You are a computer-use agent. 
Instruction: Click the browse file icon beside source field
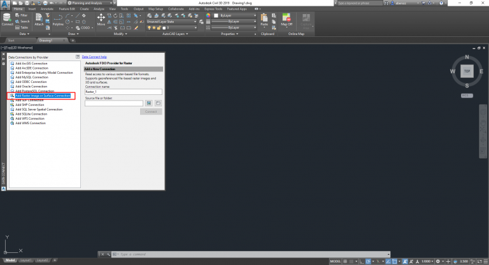point(149,103)
